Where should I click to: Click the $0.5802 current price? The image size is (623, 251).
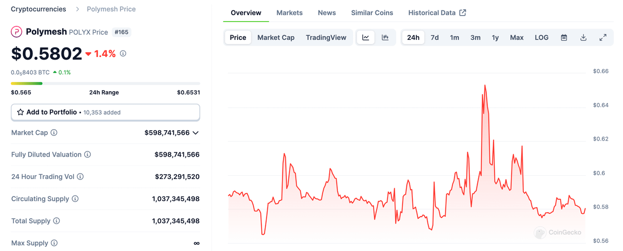(47, 53)
